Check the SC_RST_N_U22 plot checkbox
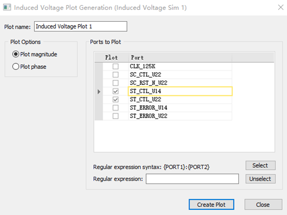287x215 pixels. pos(116,83)
